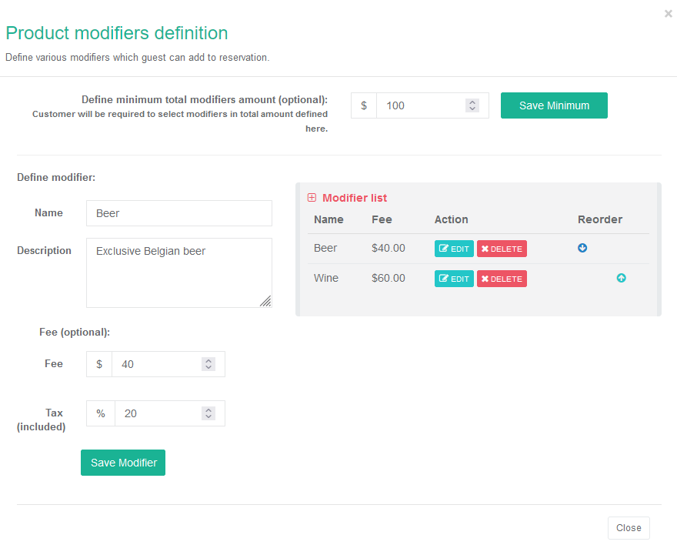
Task: Collapse the Modifier list plus icon
Action: coord(312,198)
